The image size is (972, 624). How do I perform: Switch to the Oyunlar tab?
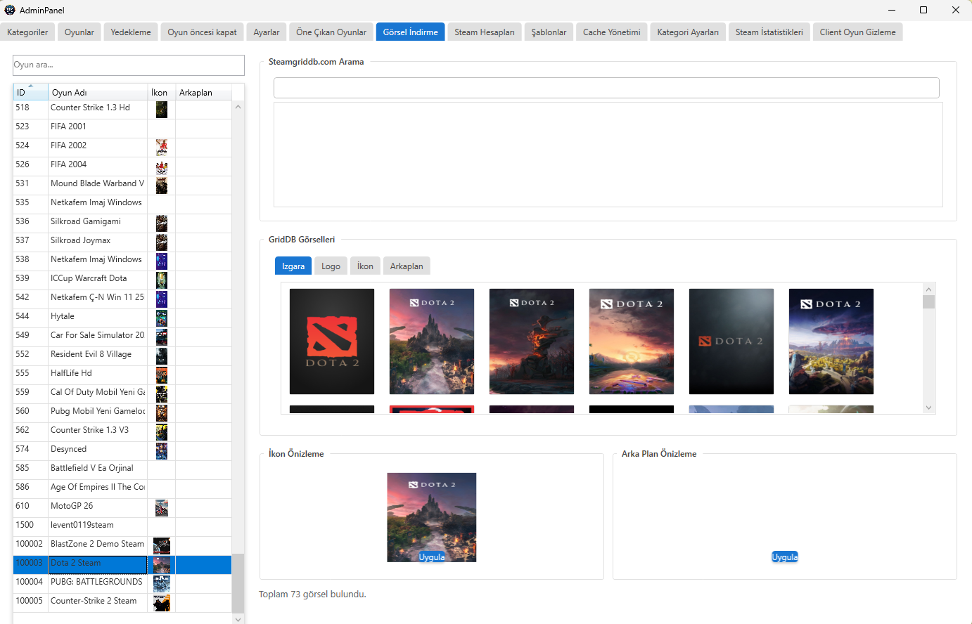79,32
